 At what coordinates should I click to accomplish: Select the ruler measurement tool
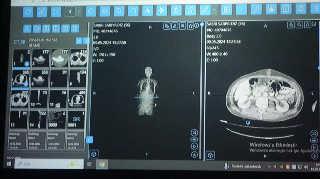(x=205, y=10)
